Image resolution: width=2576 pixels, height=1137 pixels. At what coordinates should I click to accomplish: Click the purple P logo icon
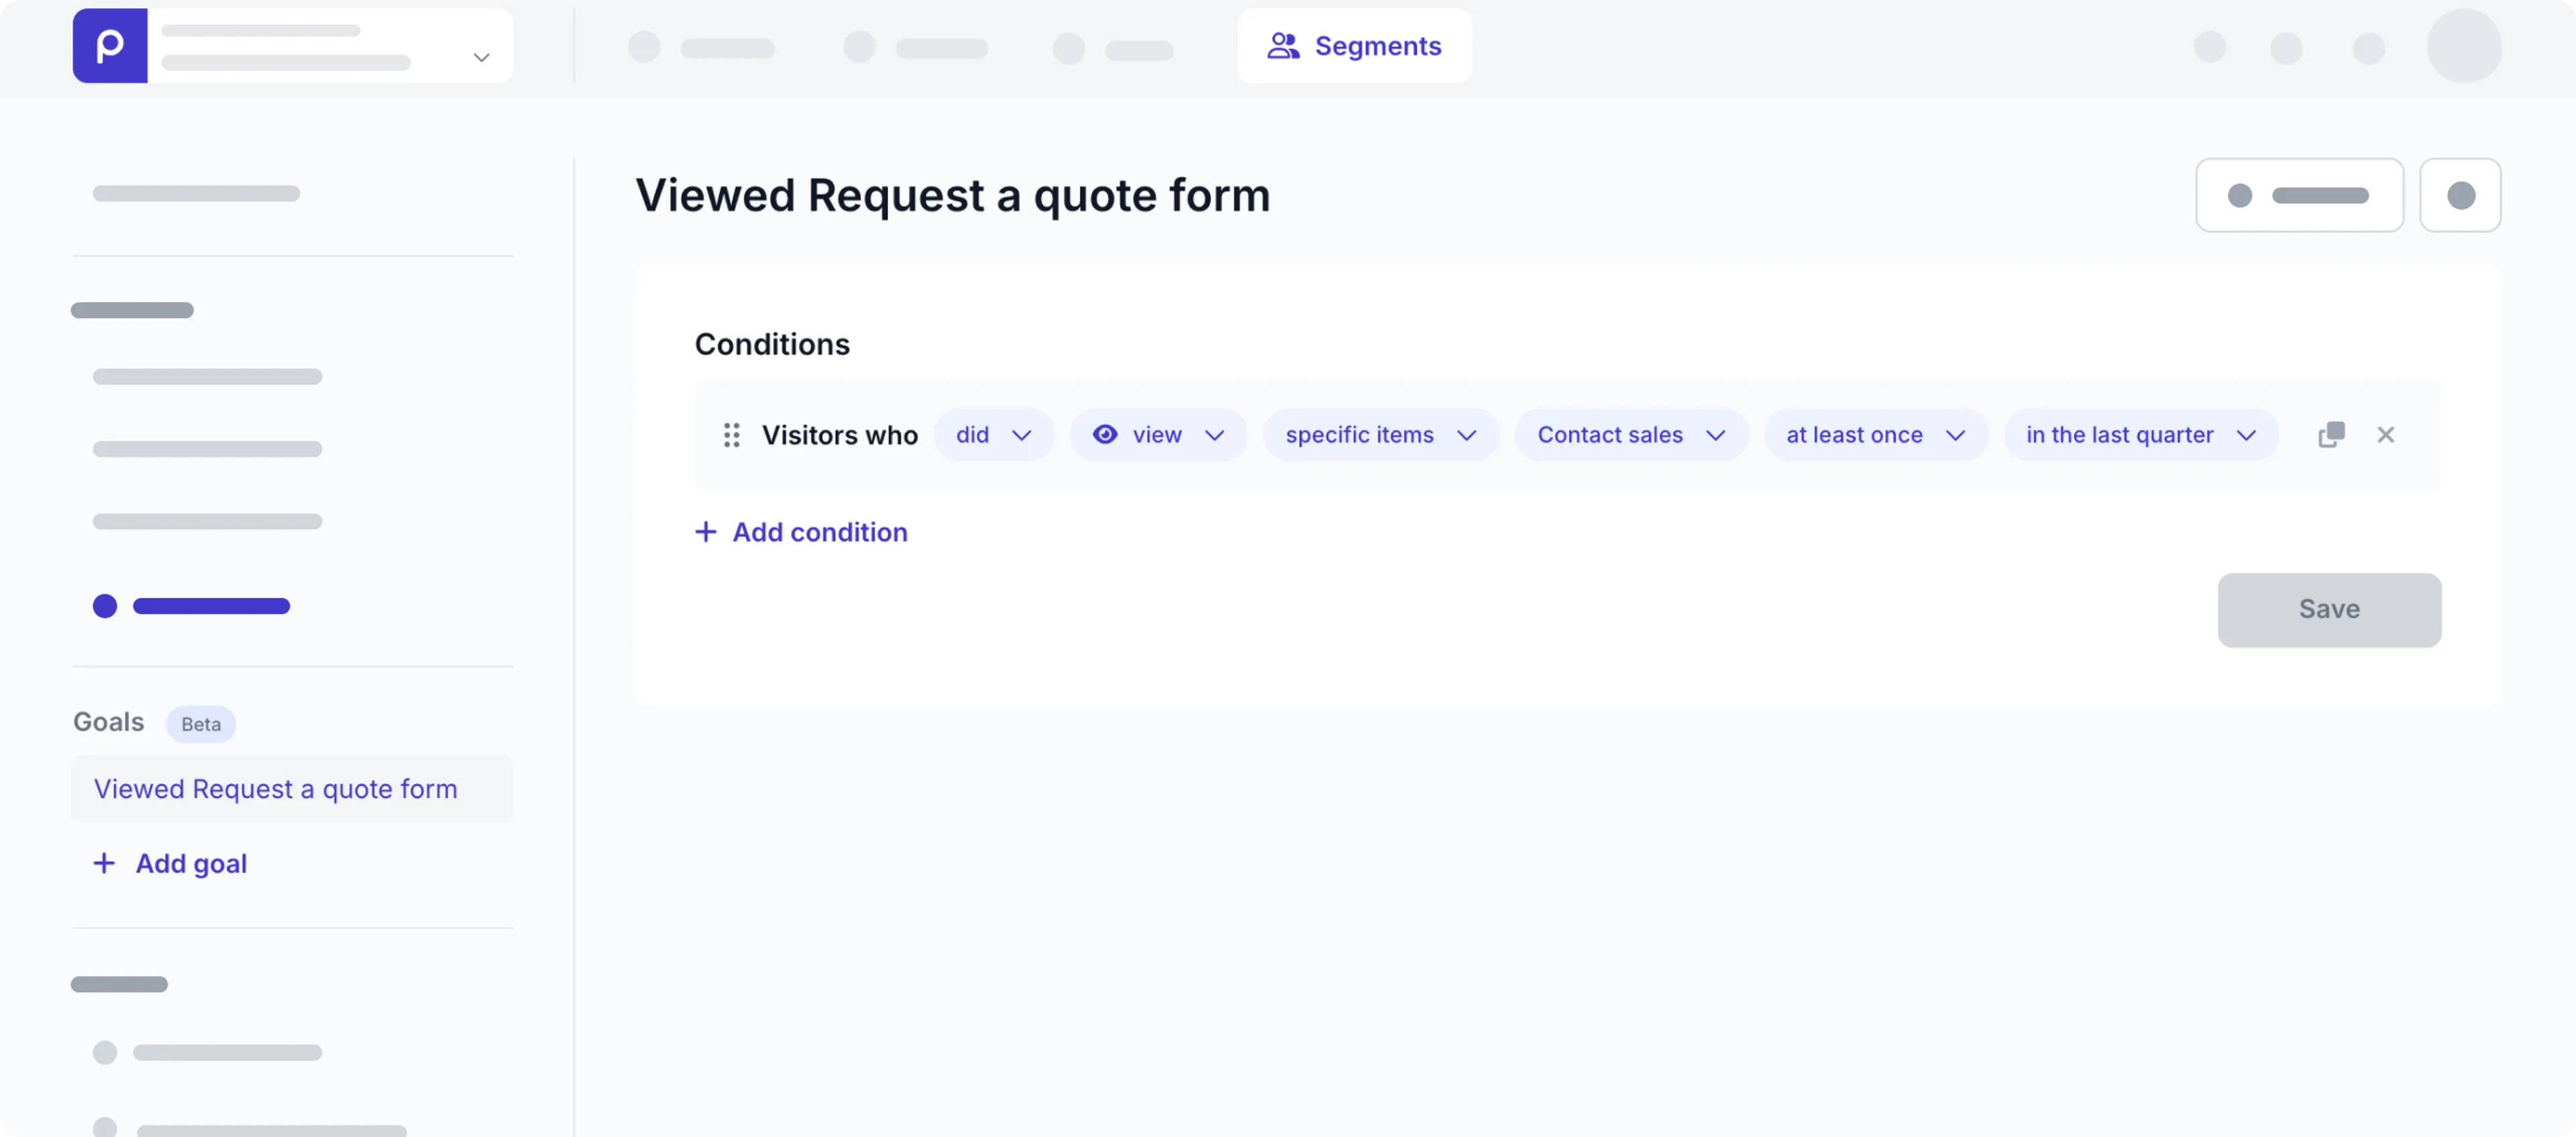pyautogui.click(x=110, y=46)
